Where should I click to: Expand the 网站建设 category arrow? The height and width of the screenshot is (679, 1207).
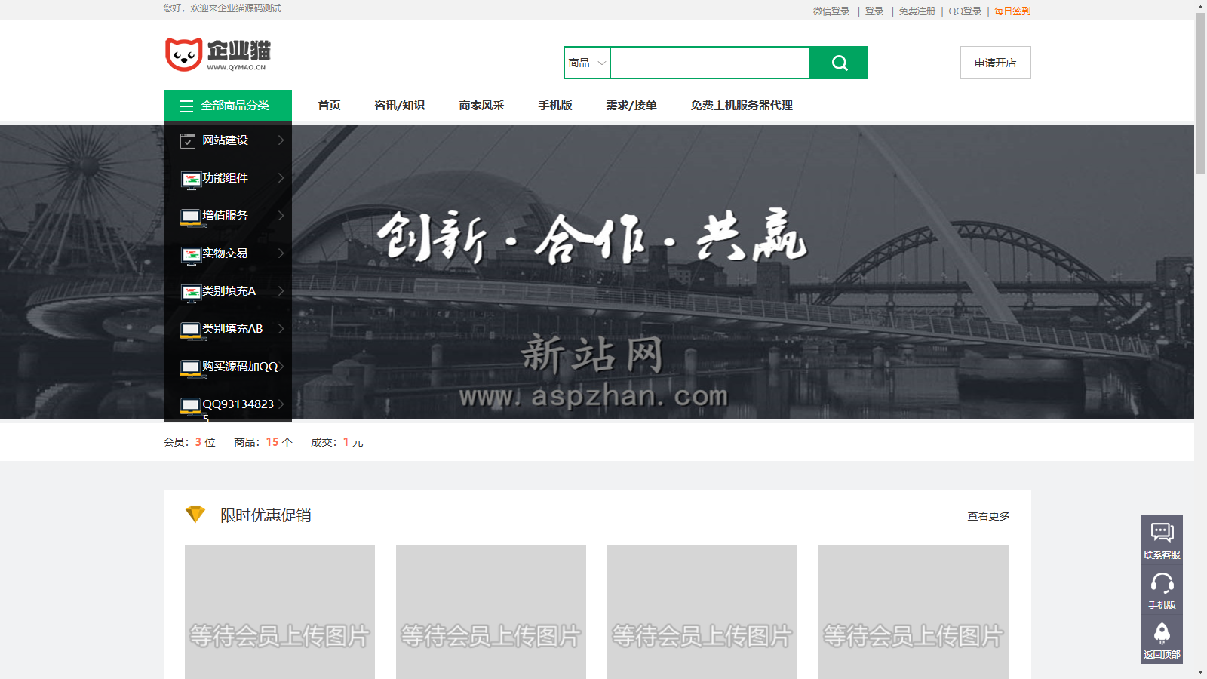coord(281,140)
